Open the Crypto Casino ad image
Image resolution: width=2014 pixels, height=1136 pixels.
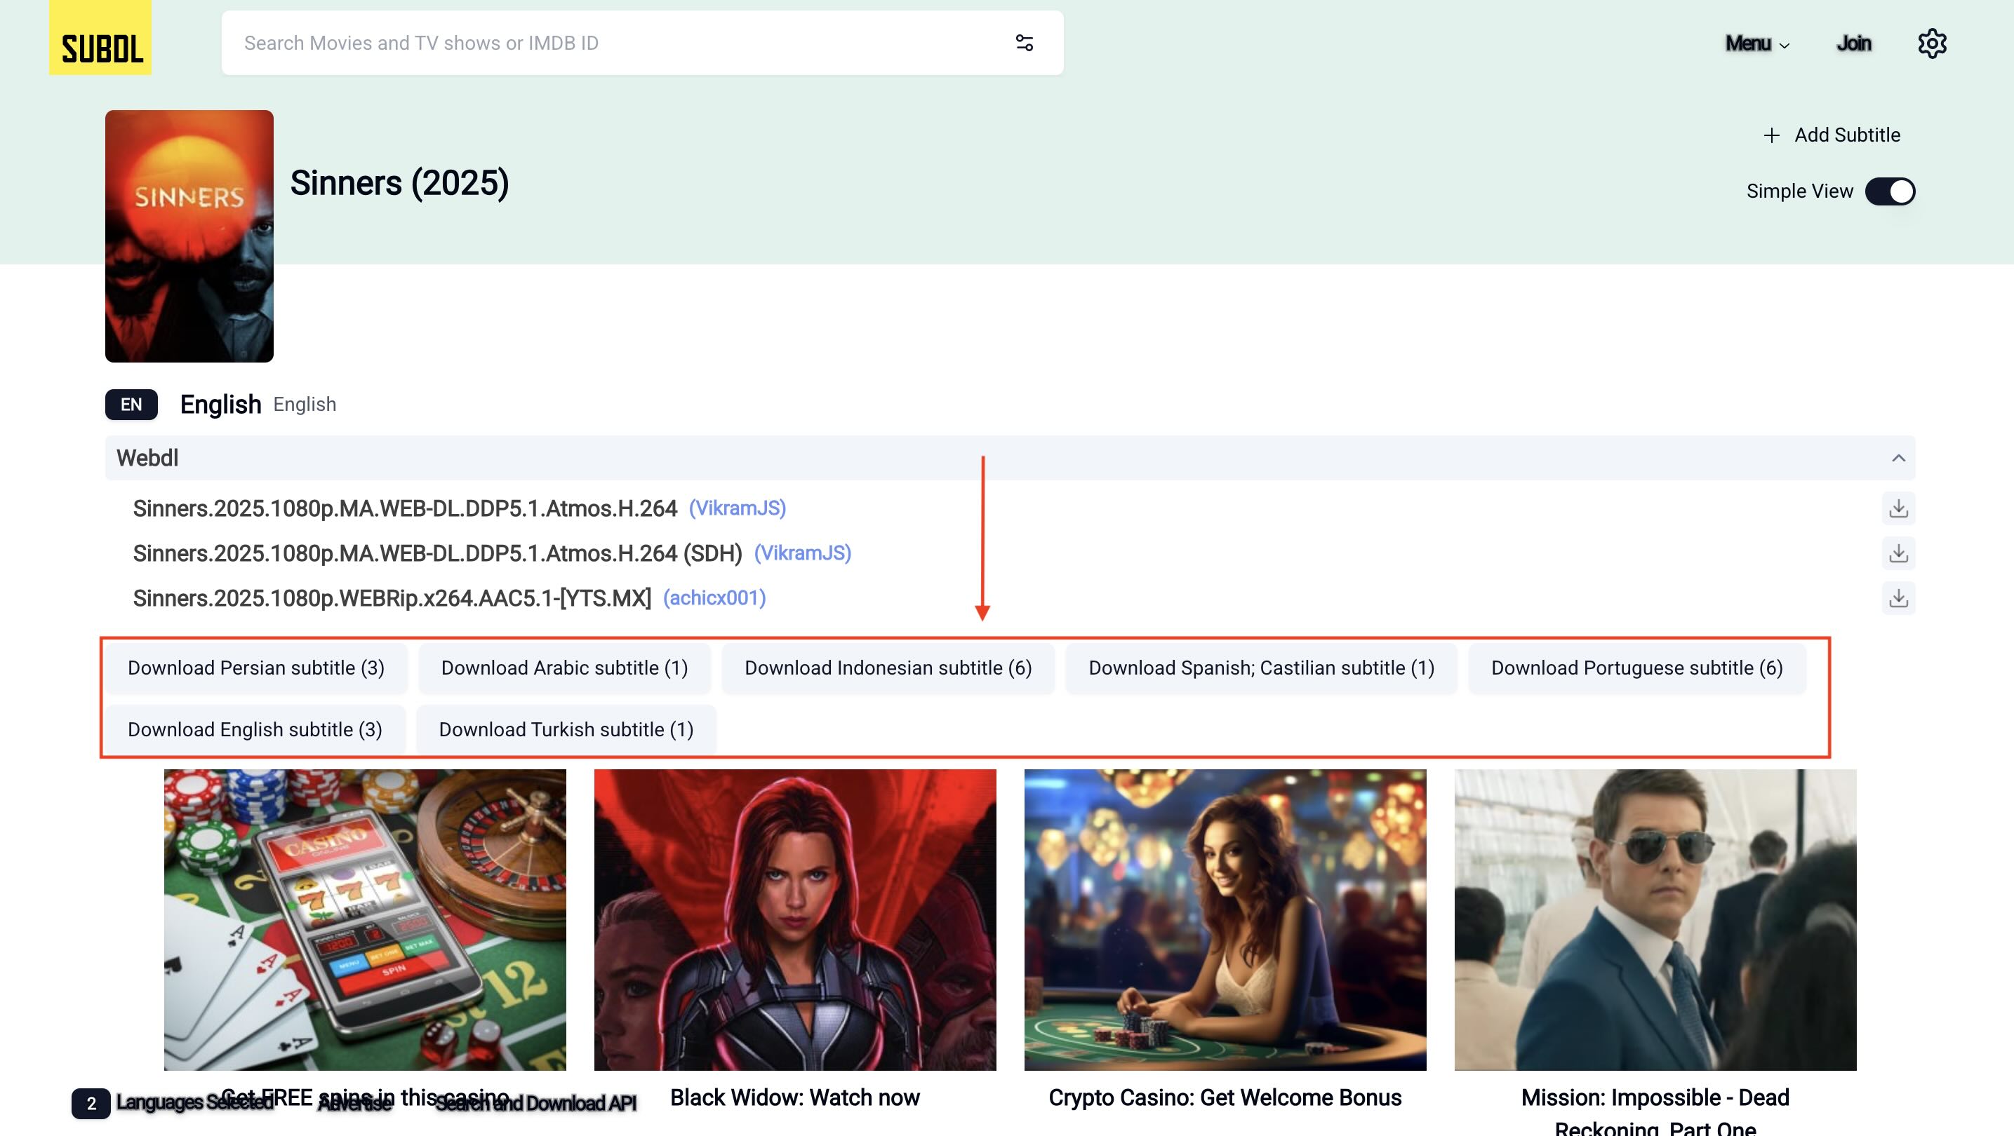coord(1225,919)
